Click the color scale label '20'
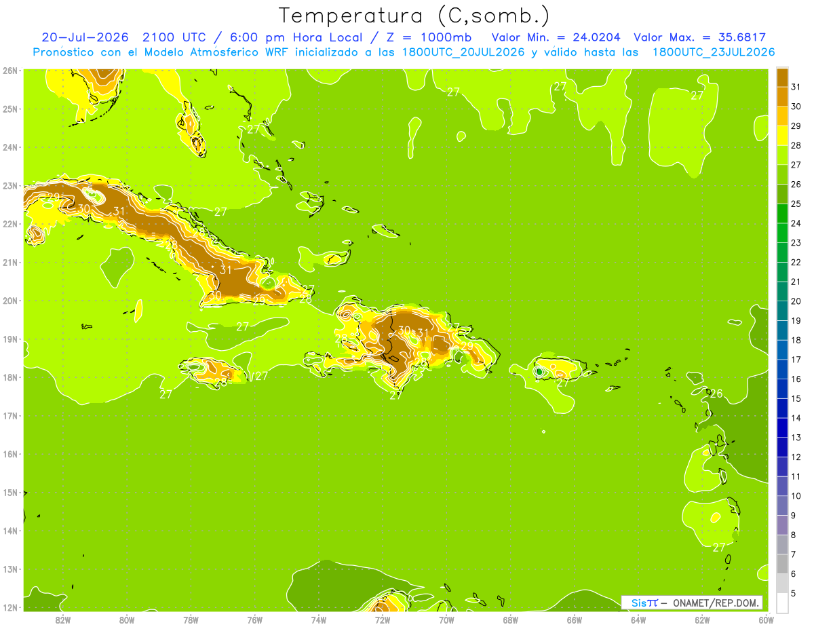The height and width of the screenshot is (629, 814). click(x=796, y=301)
